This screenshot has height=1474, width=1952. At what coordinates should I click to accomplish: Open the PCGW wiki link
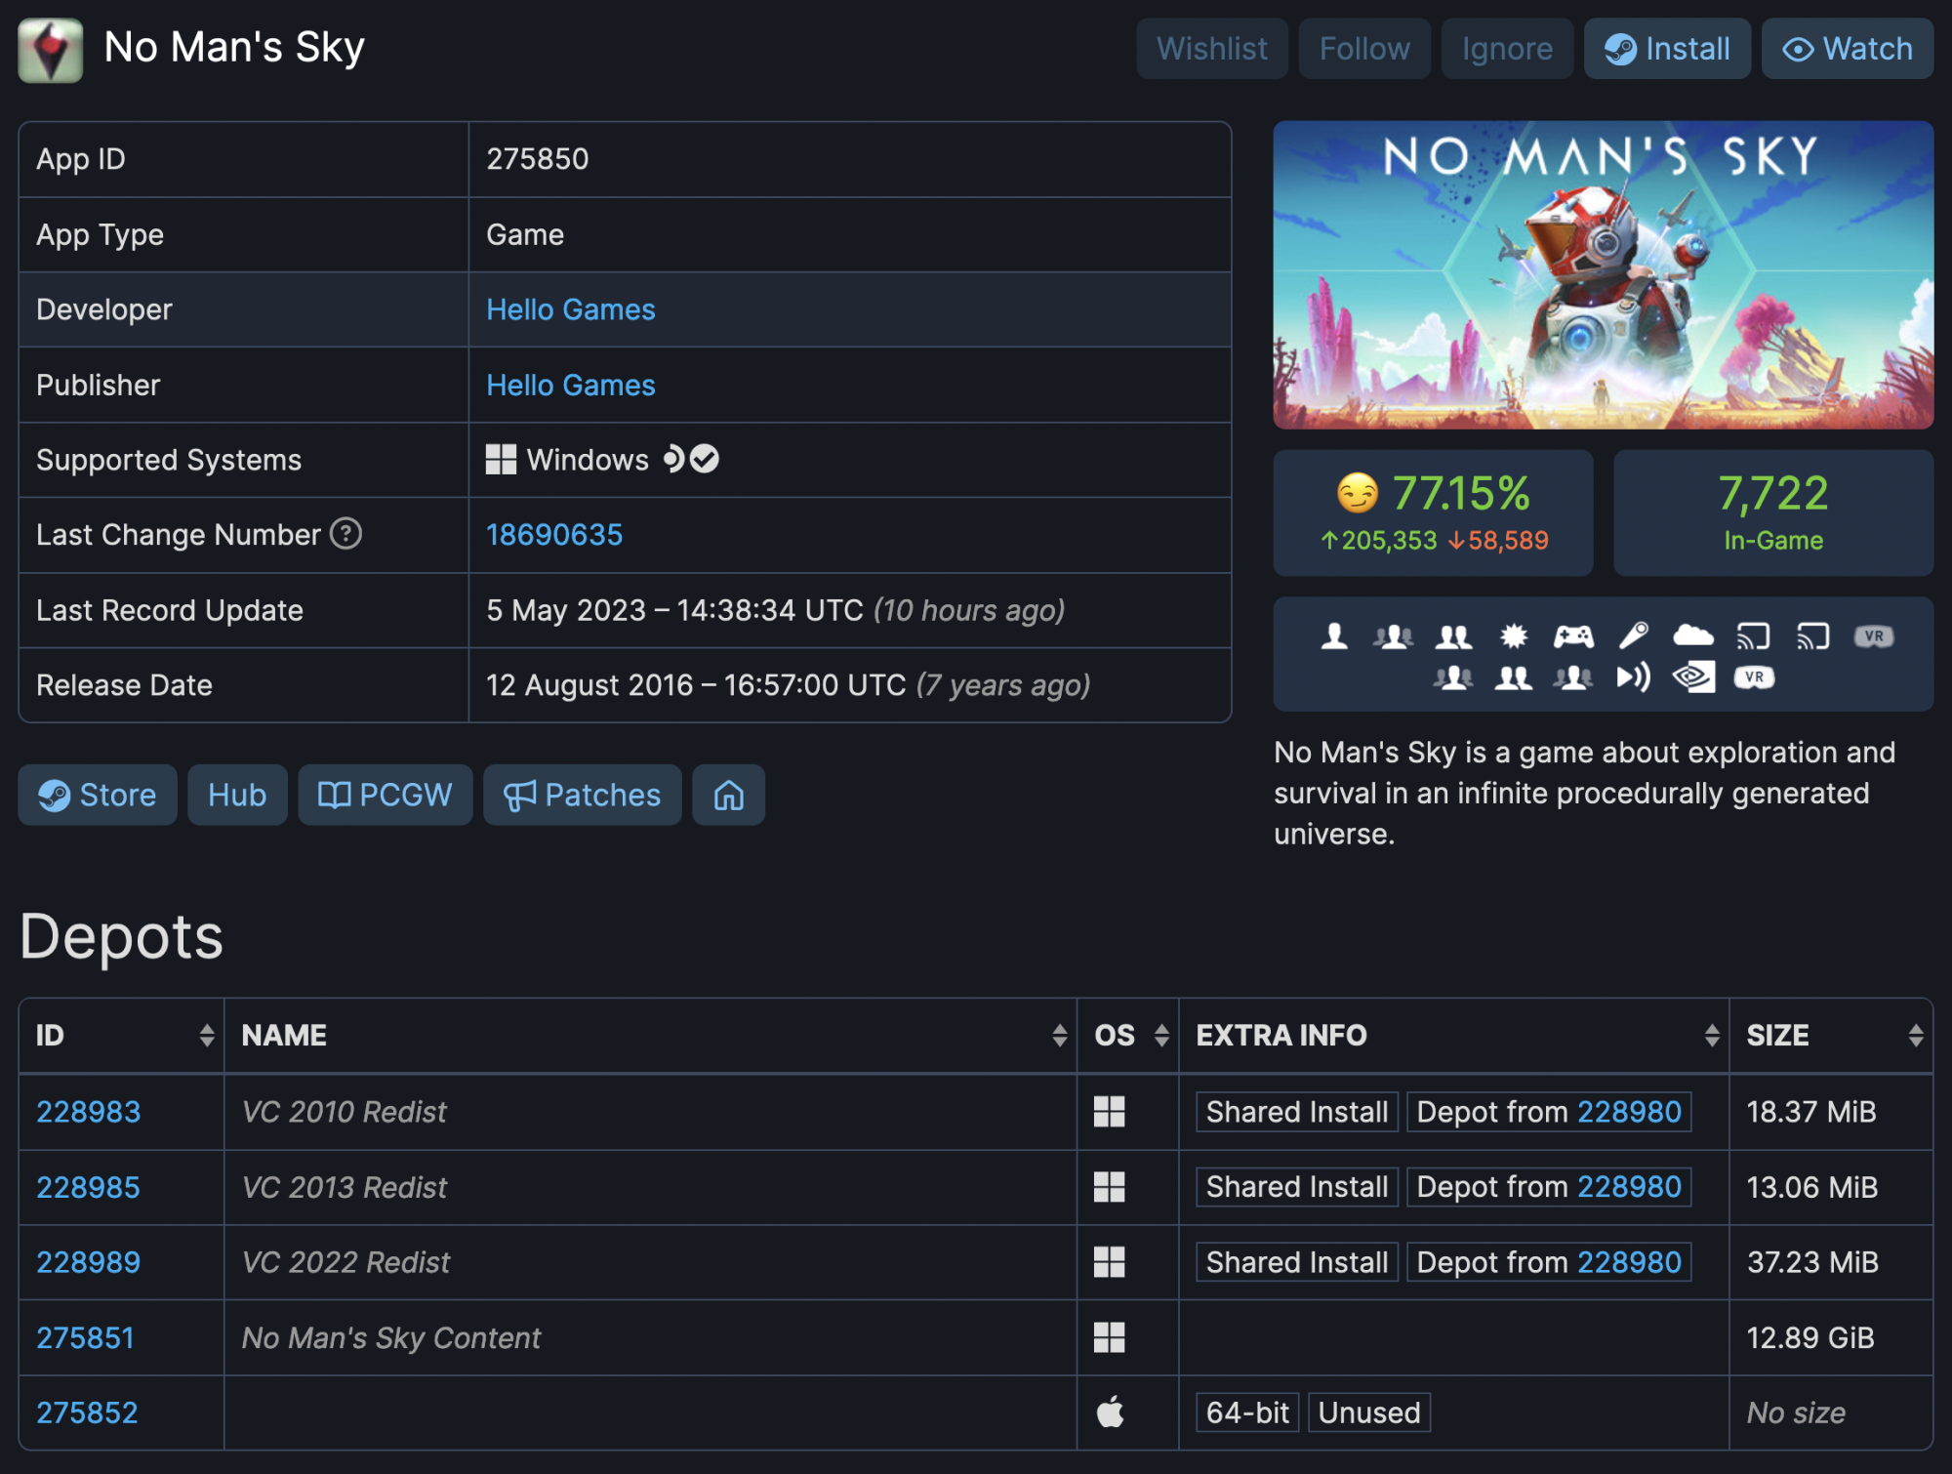(385, 795)
